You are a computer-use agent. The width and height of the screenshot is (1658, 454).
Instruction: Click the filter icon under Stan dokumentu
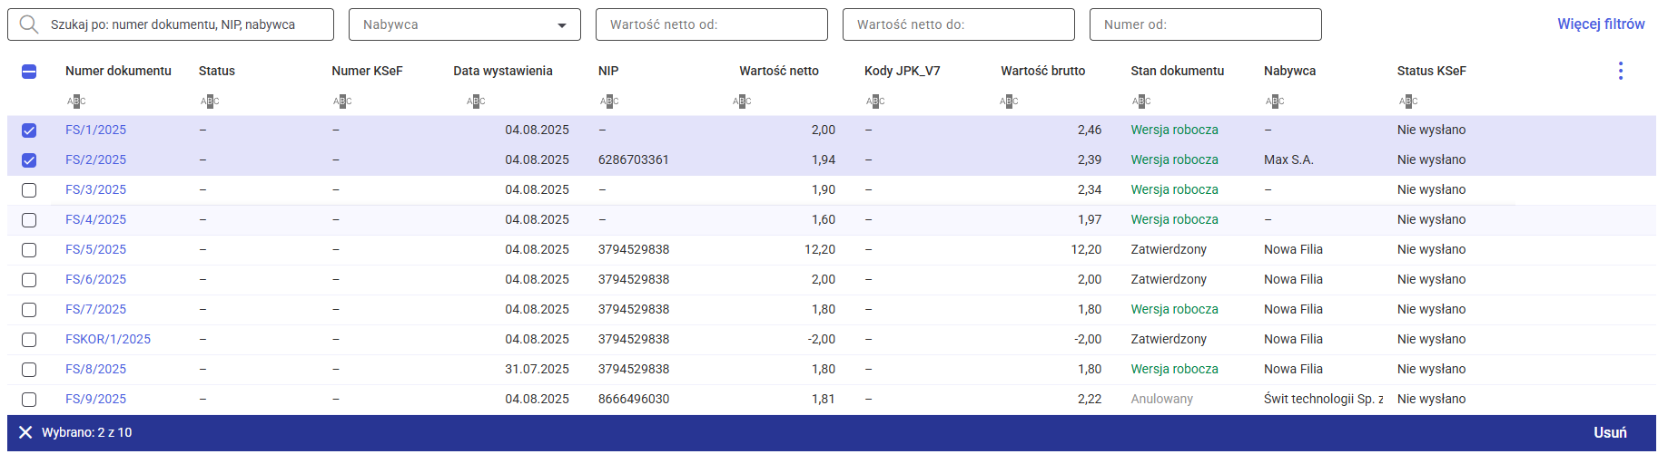1141,101
